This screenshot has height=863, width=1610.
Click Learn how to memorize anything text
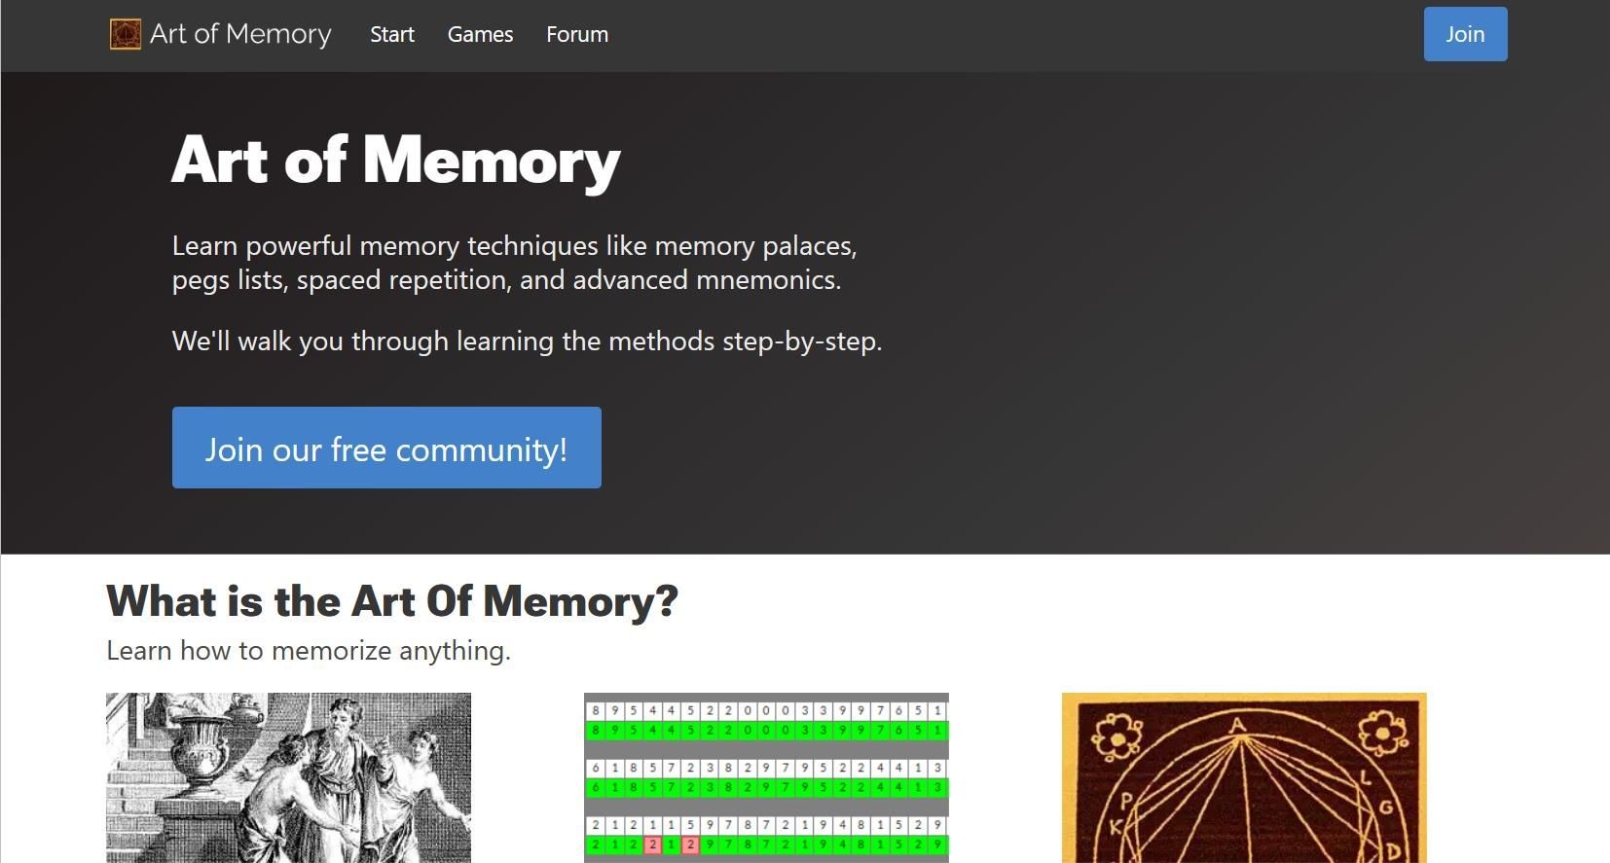[x=309, y=650]
